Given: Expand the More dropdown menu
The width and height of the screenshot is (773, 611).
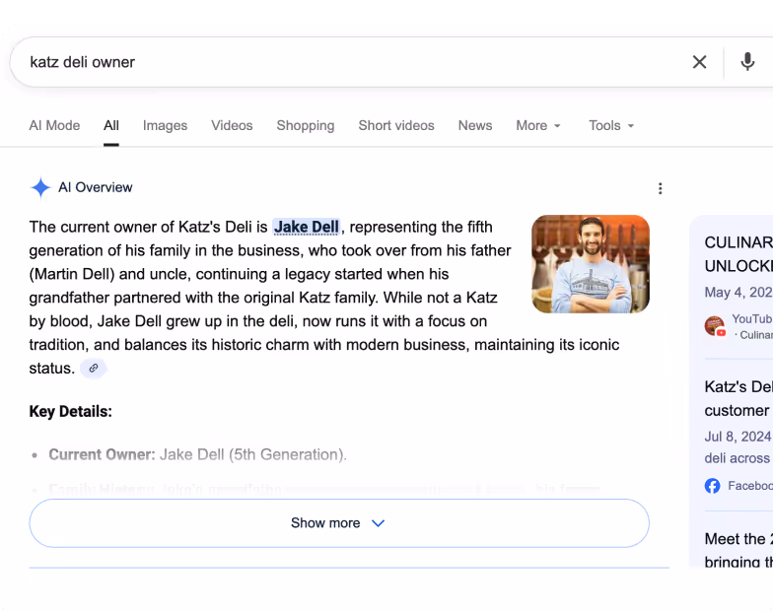Looking at the screenshot, I should [538, 126].
